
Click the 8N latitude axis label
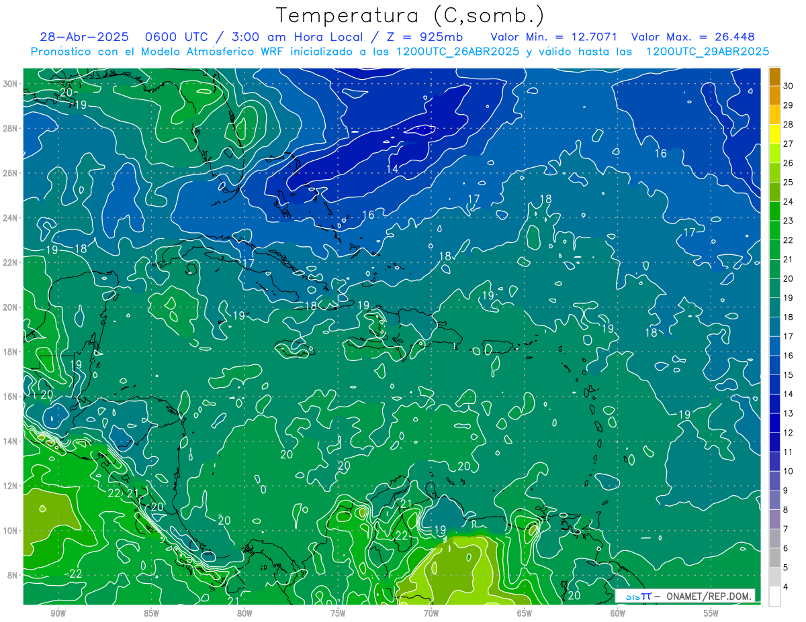[13, 575]
